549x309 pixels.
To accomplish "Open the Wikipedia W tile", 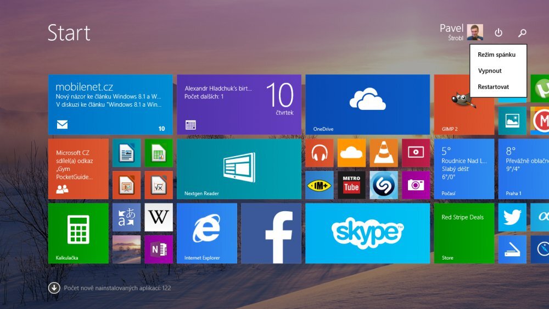I will [x=159, y=218].
